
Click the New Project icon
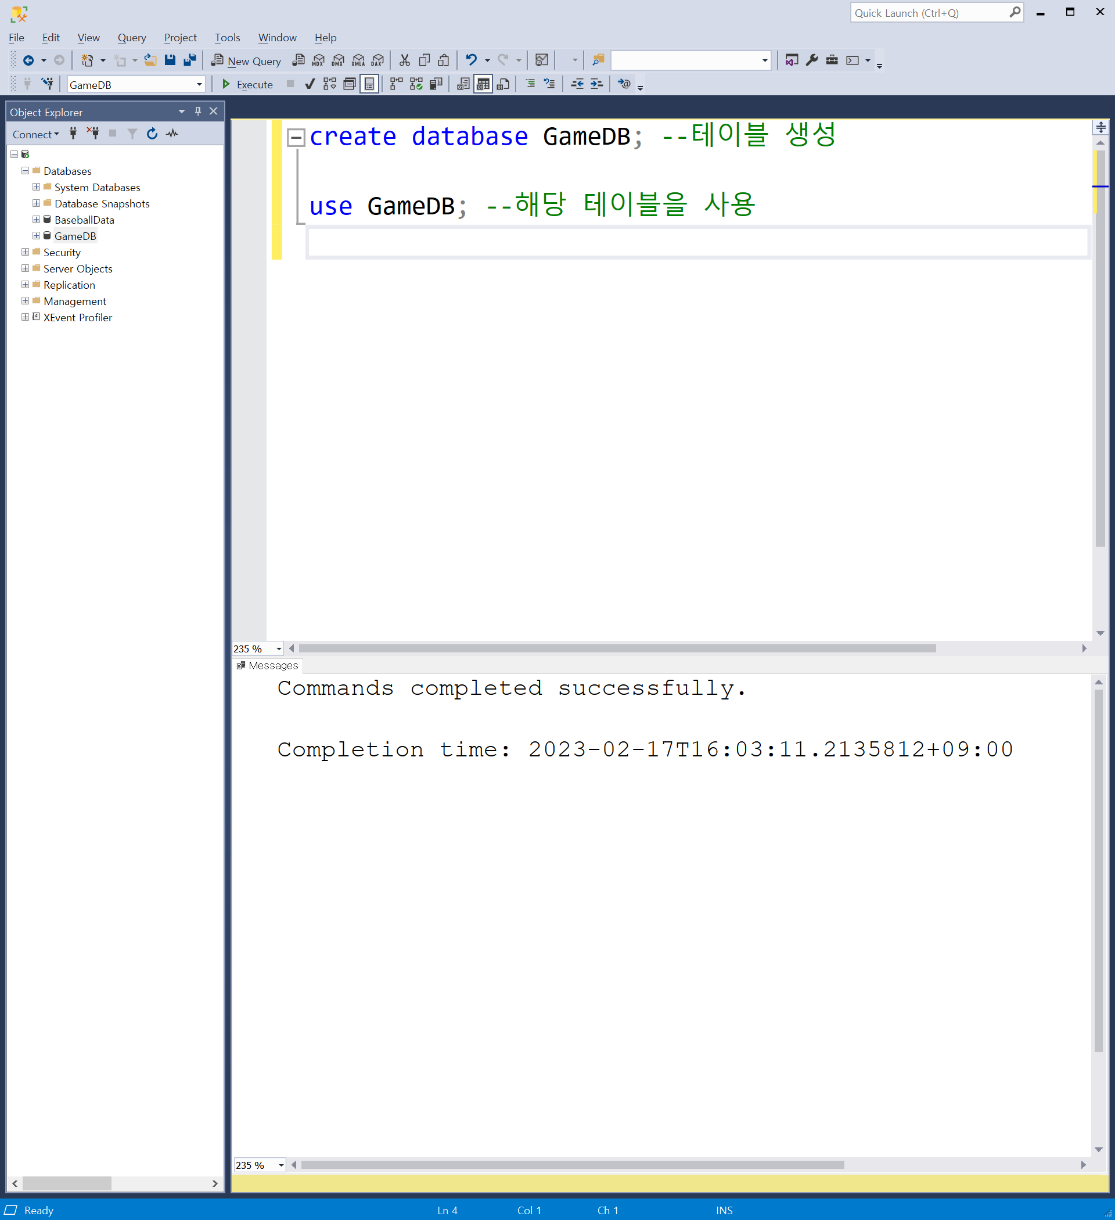tap(87, 60)
